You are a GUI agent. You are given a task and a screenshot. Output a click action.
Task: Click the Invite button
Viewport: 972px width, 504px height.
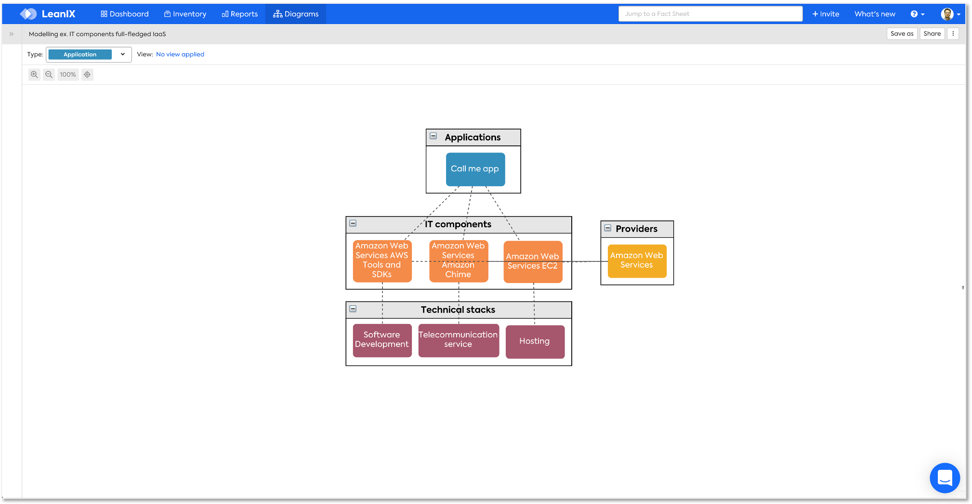coord(826,14)
